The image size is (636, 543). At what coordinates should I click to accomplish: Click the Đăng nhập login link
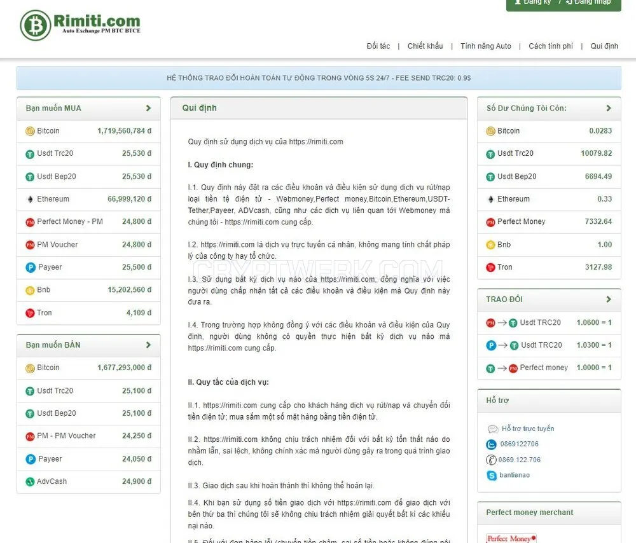[588, 3]
